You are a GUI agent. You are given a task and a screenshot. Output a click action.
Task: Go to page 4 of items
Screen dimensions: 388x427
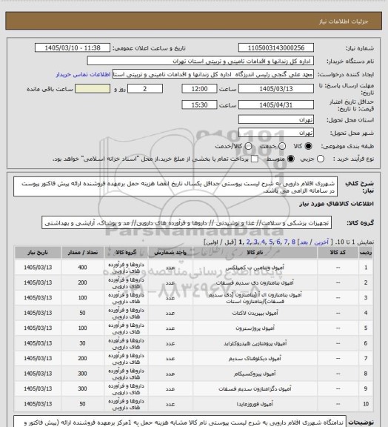(x=263, y=242)
